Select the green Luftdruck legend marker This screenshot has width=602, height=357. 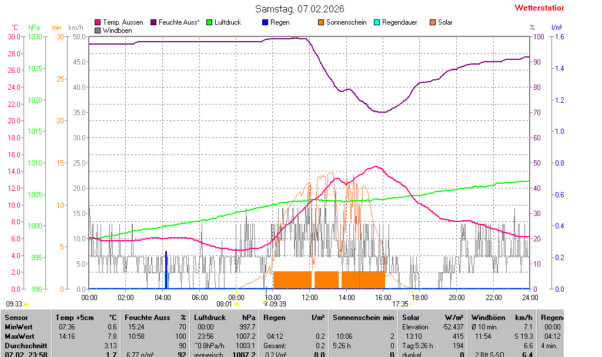pos(209,22)
